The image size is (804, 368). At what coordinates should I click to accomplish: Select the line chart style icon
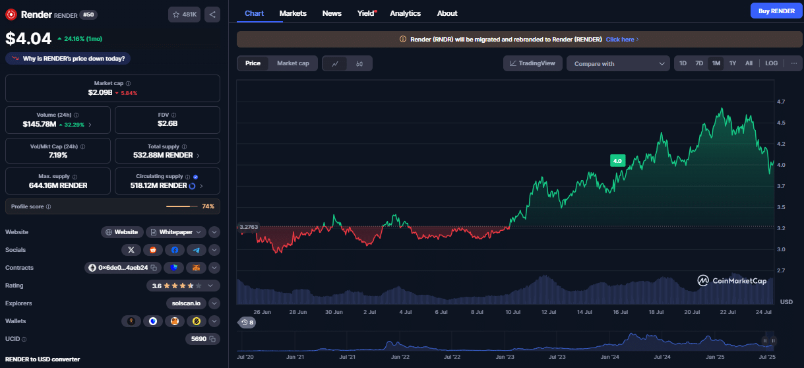[335, 63]
